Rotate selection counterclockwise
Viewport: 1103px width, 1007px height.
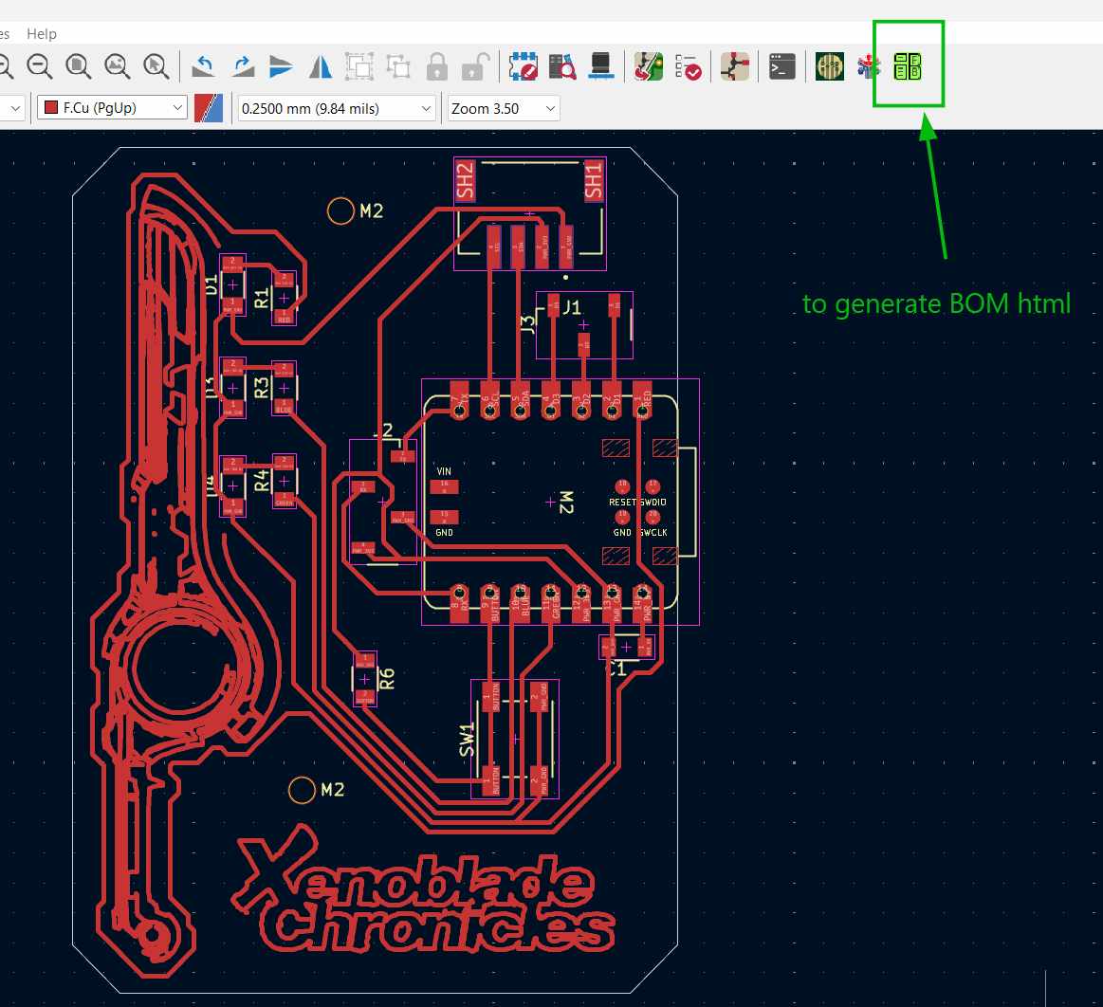[x=203, y=66]
